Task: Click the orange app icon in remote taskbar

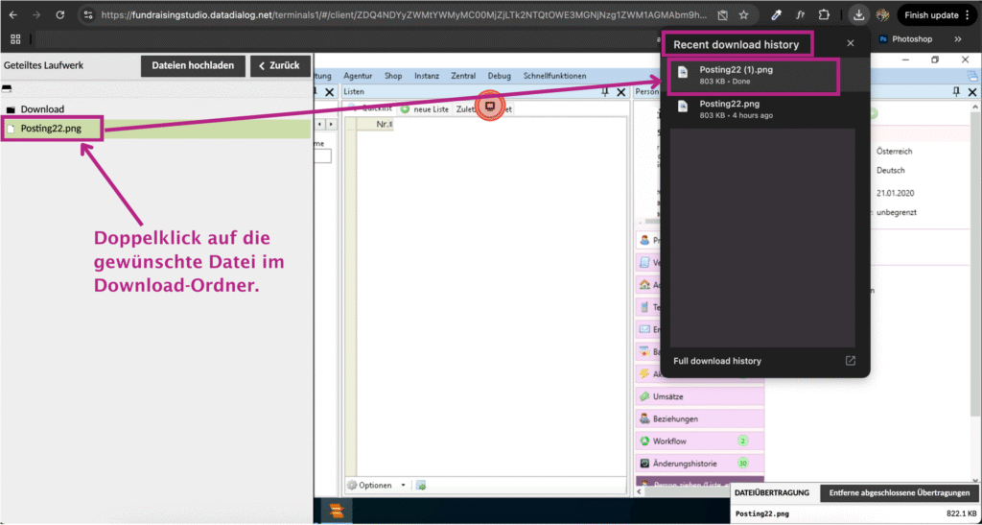Action: coord(336,512)
